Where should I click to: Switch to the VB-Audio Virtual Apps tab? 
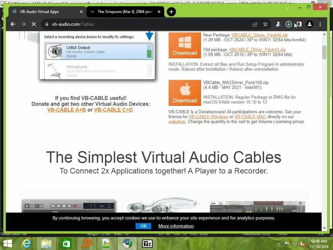[47, 12]
